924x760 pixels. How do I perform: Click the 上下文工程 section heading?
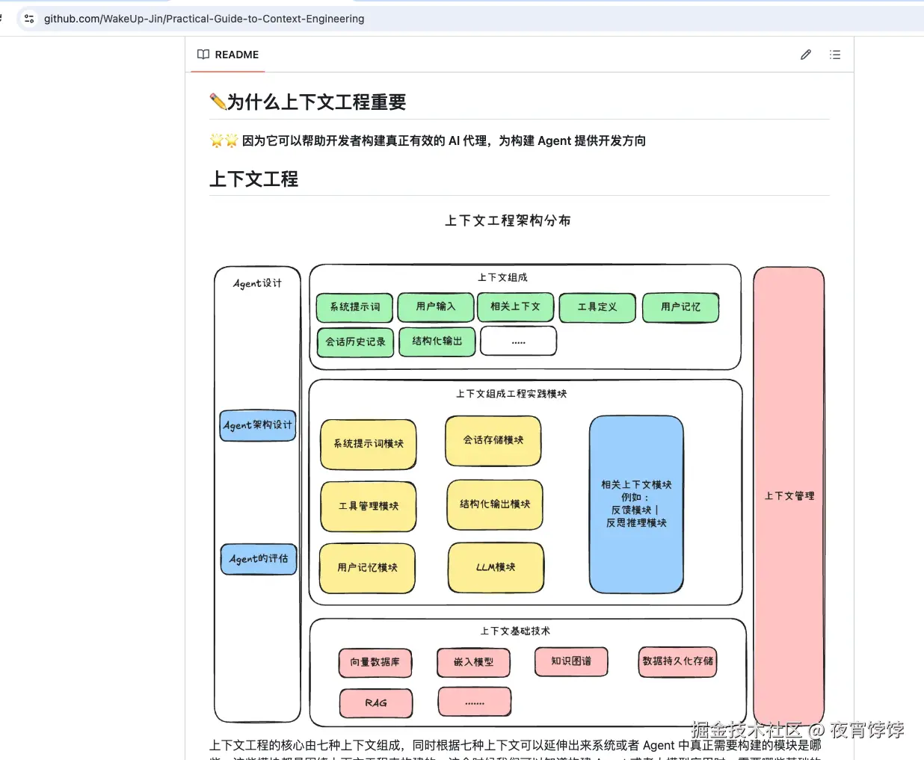pos(253,179)
